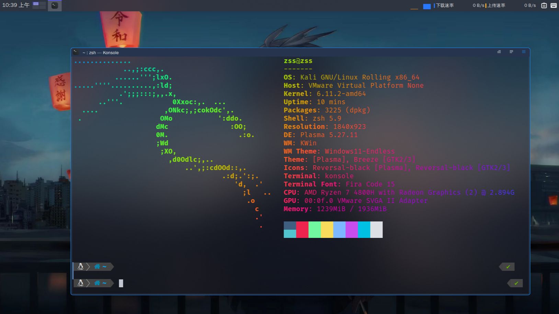Image resolution: width=559 pixels, height=314 pixels.
Task: Click the "Kernel: 6.11.2-amd64" line
Action: coord(325,94)
